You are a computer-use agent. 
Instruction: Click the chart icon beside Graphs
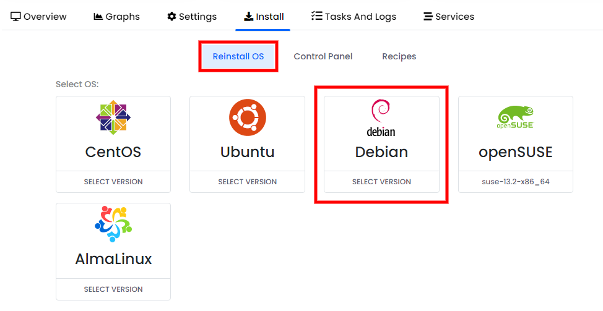(x=98, y=17)
